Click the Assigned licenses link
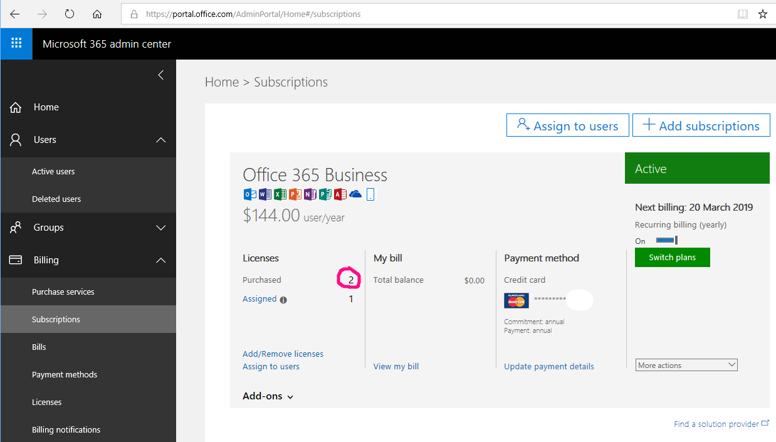 point(260,298)
